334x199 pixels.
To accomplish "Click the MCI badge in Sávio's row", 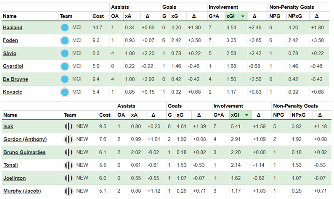I will click(x=65, y=53).
